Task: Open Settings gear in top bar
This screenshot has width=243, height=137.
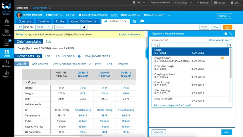Action: click(203, 3)
